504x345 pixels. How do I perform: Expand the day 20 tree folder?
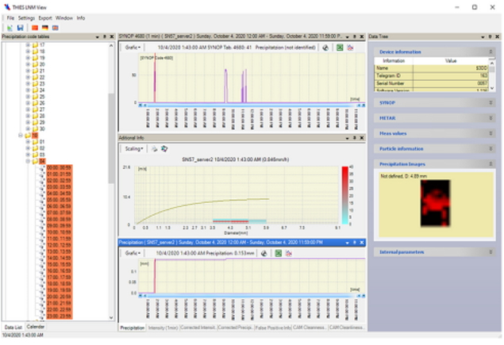pyautogui.click(x=28, y=64)
